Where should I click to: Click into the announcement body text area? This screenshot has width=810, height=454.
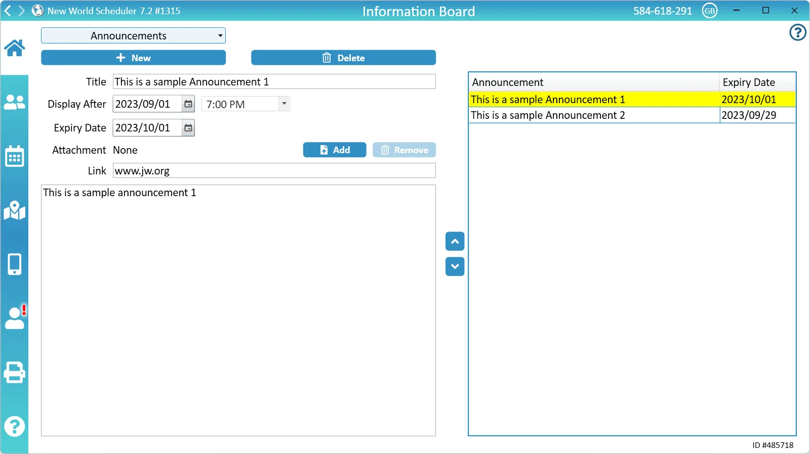coord(238,310)
